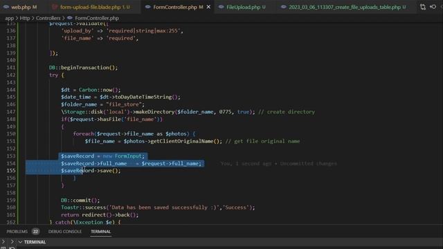Click the TERMINAL section header label
This screenshot has width=443, height=249.
[x=35, y=242]
